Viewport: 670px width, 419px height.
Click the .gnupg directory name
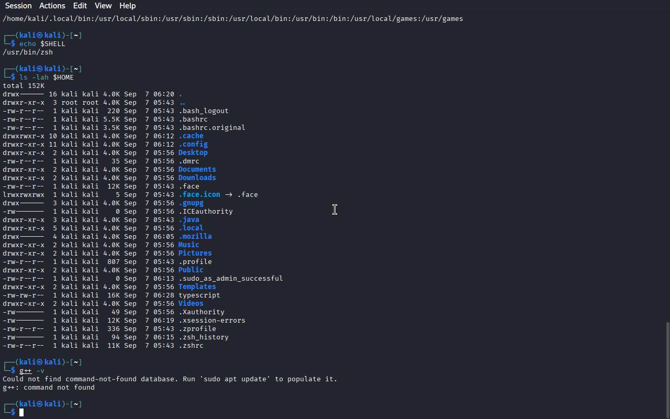(191, 203)
